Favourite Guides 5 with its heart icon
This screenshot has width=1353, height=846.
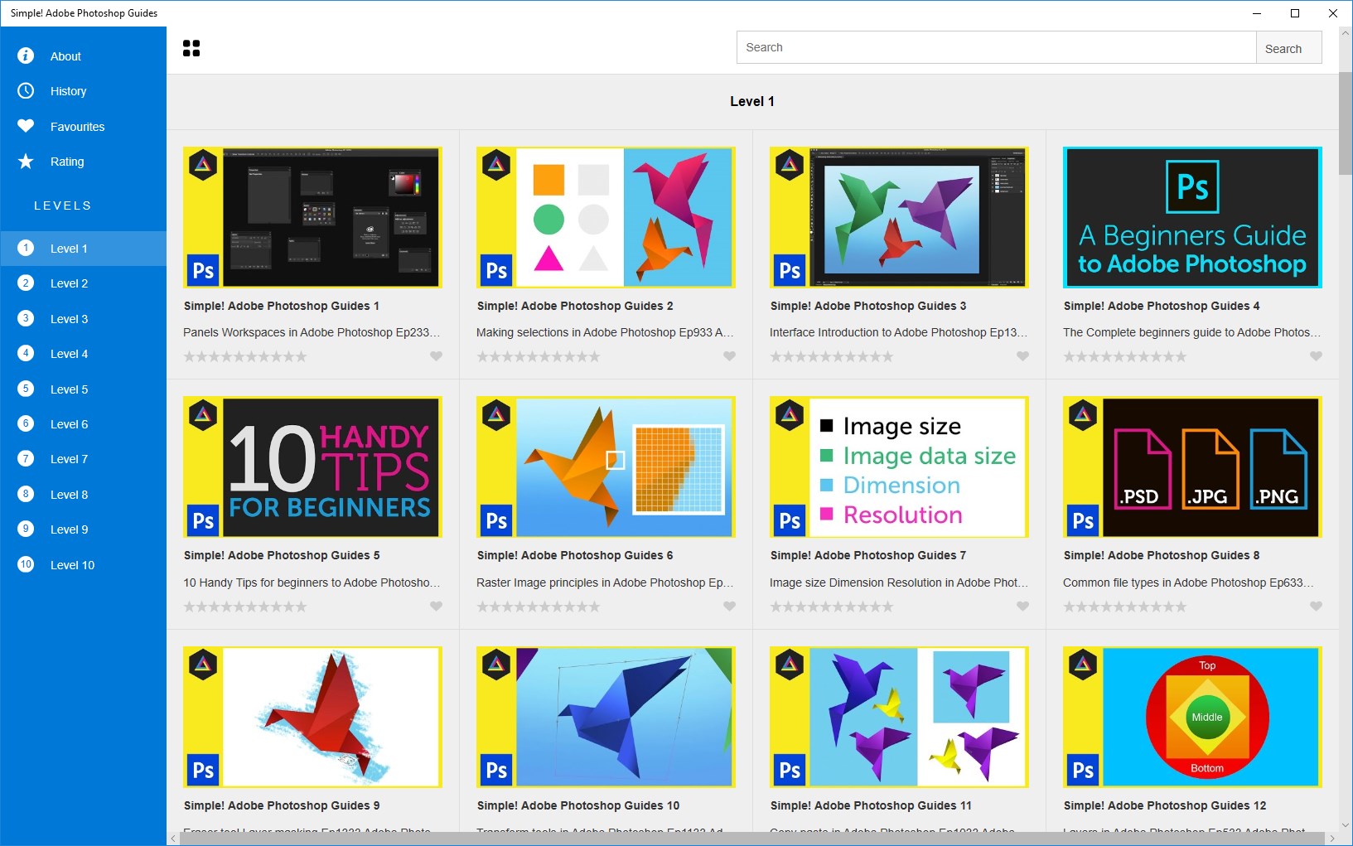tap(436, 607)
